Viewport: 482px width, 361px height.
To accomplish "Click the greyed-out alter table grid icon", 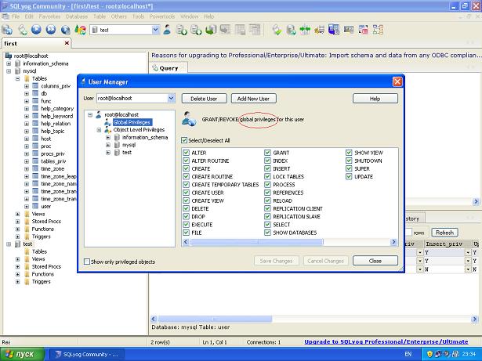I will tap(240, 30).
